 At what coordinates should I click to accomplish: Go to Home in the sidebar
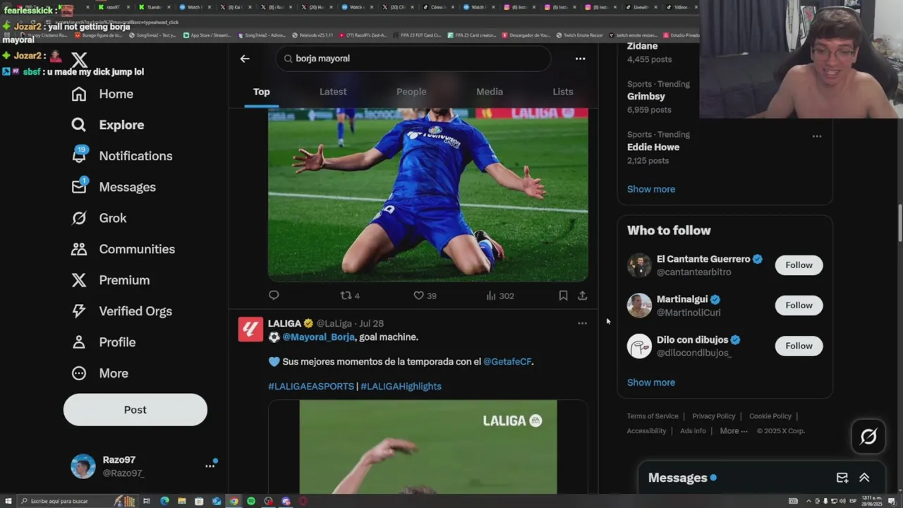(x=102, y=94)
